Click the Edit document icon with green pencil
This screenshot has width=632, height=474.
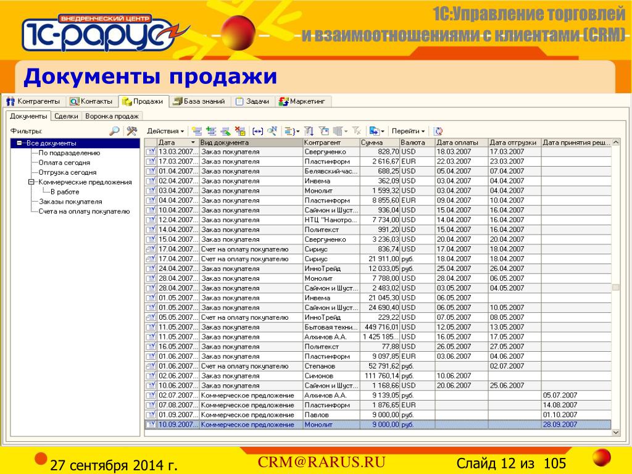225,131
